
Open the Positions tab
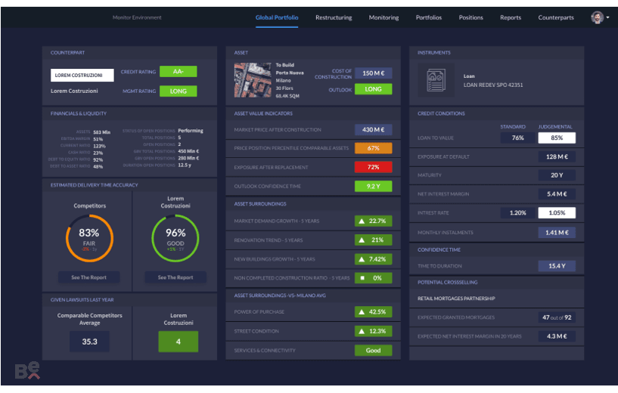[x=470, y=17]
